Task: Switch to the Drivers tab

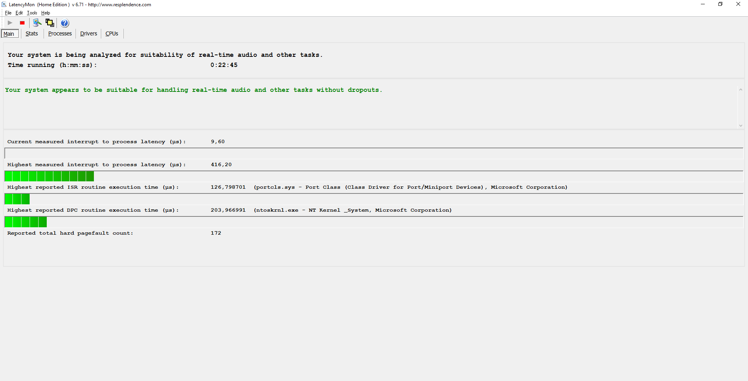Action: click(x=88, y=33)
